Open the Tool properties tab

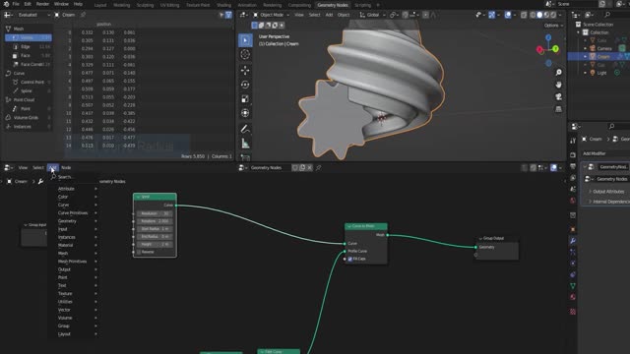tap(573, 141)
